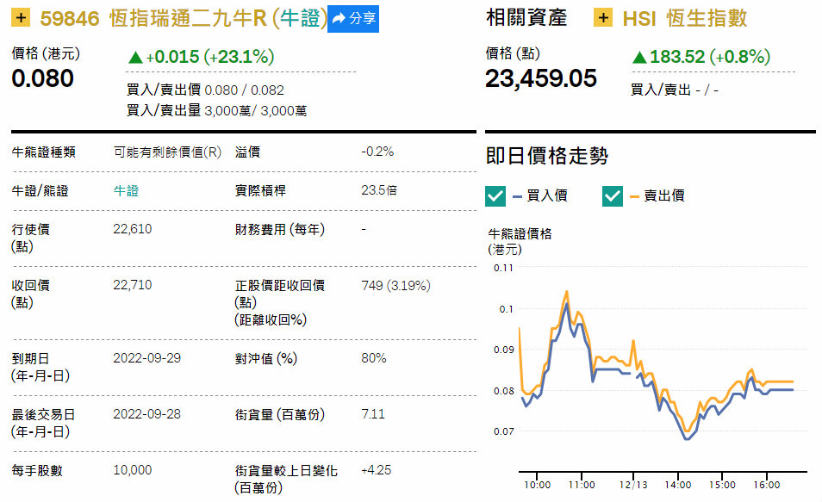Select the expiry date 2022-09-29
The height and width of the screenshot is (502, 822).
(146, 358)
